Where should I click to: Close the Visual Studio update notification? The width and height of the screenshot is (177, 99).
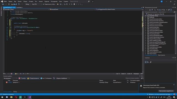click(174, 85)
